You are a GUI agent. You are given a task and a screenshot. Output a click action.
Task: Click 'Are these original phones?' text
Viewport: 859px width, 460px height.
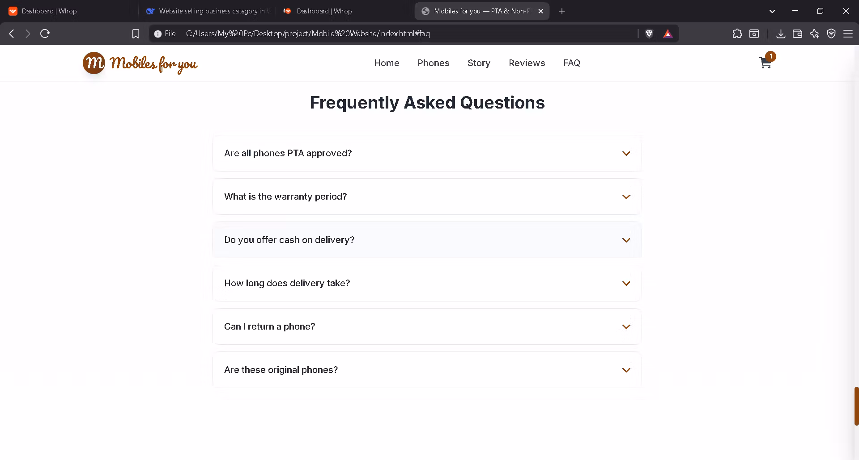click(x=281, y=370)
